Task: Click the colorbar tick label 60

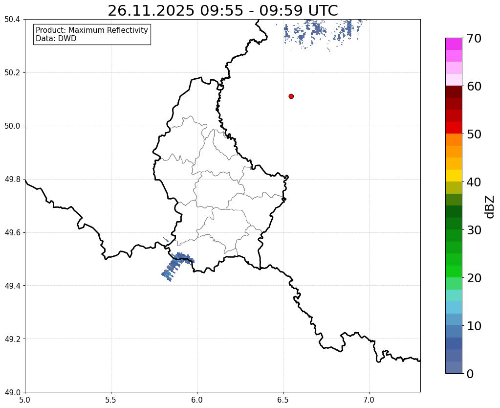Action: [474, 86]
